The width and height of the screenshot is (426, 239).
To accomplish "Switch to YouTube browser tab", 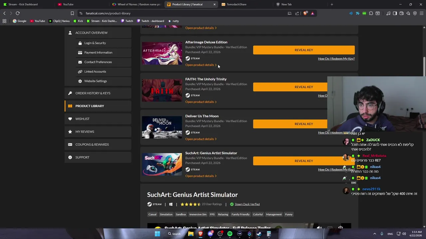I will coord(82,4).
